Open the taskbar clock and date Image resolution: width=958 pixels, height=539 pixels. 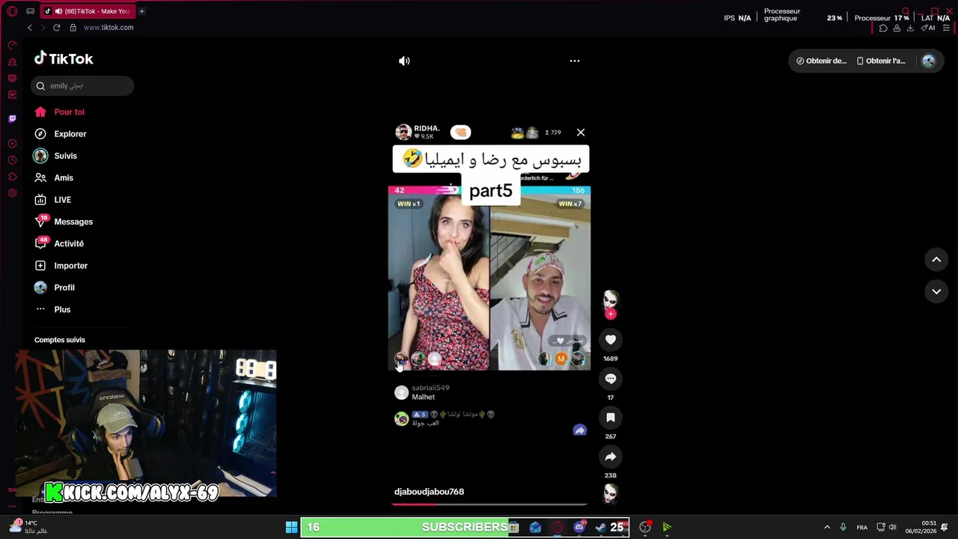[921, 527]
